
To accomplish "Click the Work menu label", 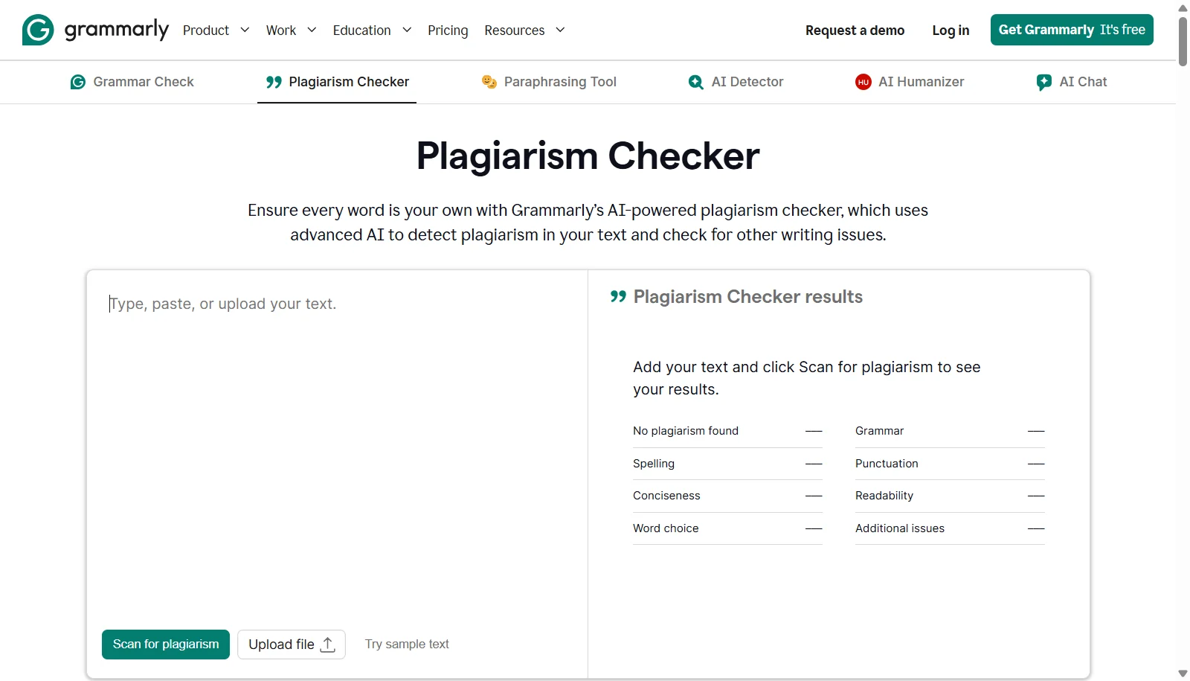I will (281, 31).
